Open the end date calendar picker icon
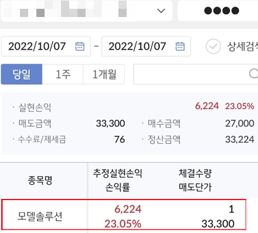Viewport: 258px width, 233px height. (x=180, y=46)
